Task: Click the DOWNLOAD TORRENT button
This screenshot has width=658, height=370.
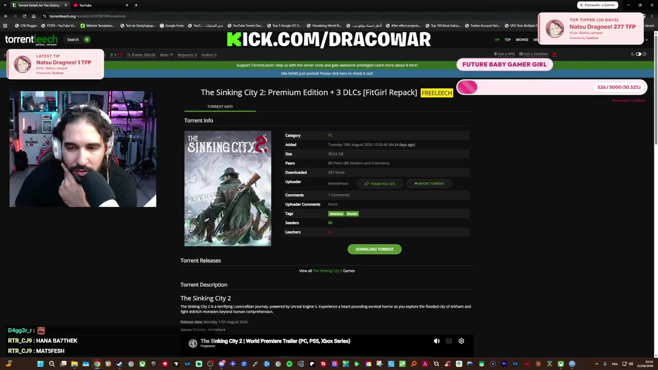Action: [374, 249]
